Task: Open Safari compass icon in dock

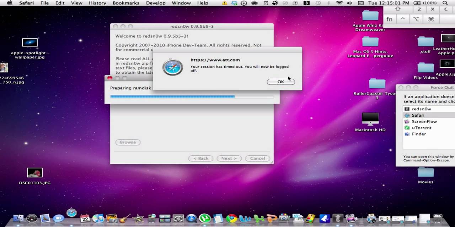Action: [x=71, y=213]
